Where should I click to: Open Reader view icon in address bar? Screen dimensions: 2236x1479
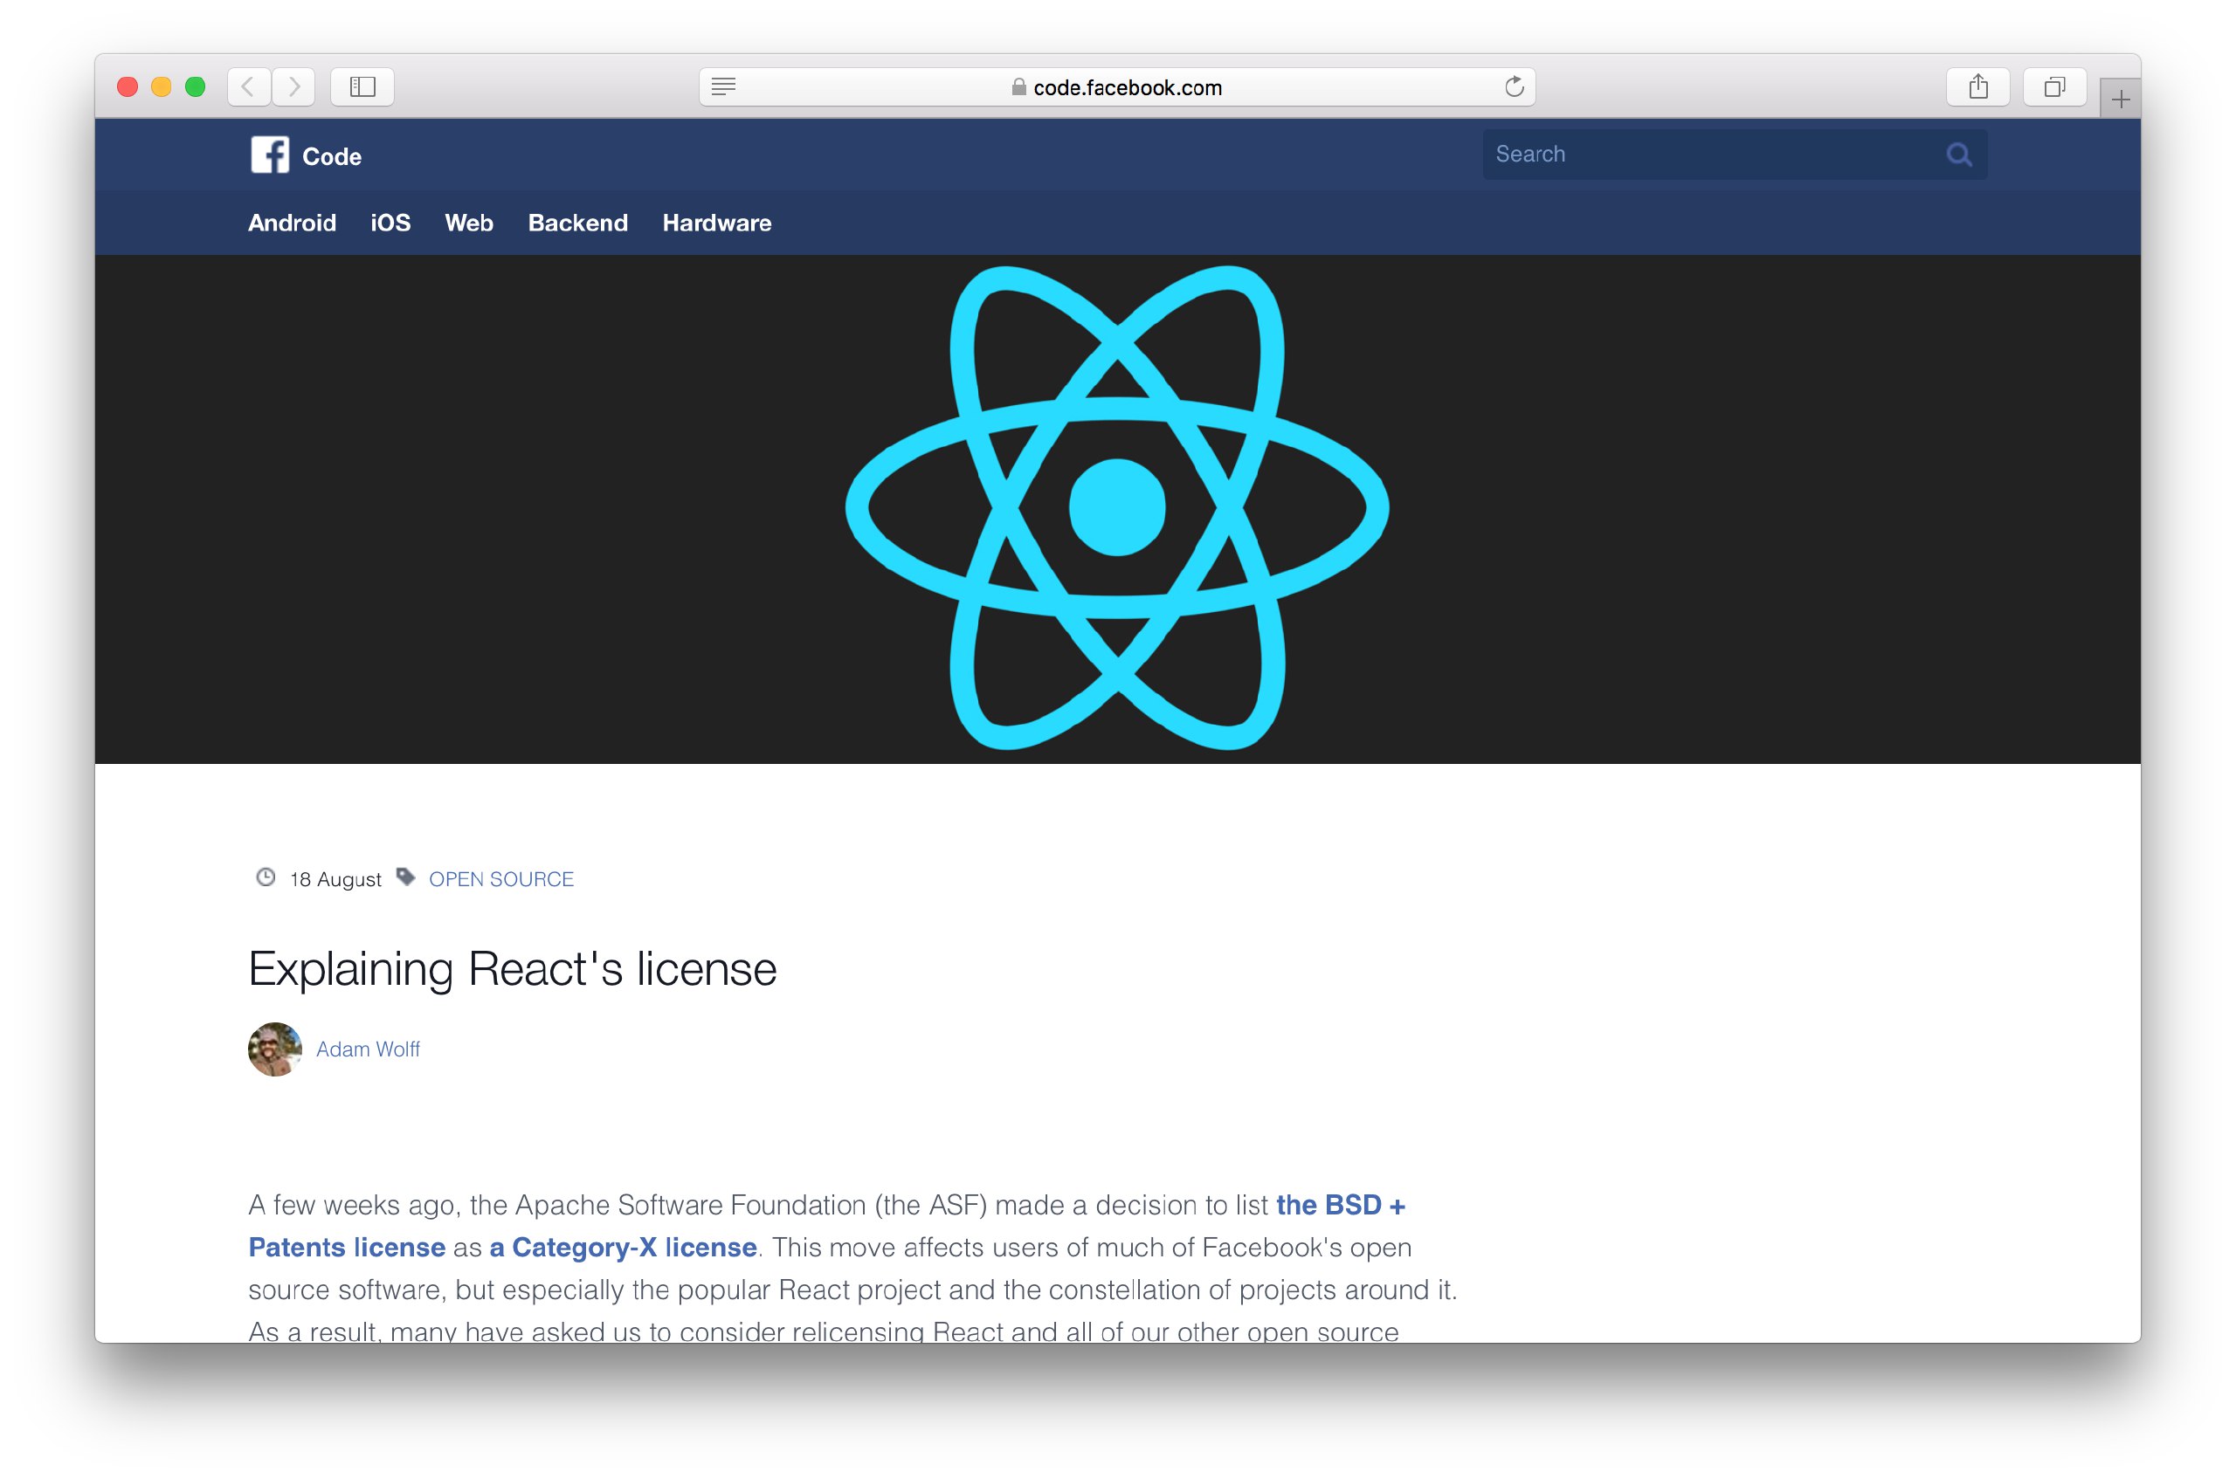(723, 86)
